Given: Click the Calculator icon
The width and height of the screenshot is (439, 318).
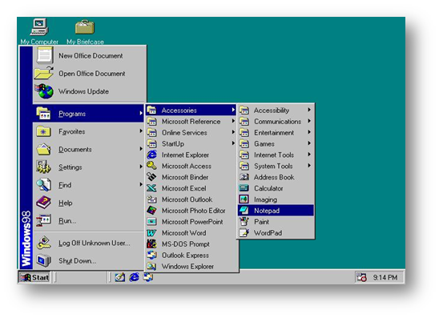Looking at the screenshot, I should 244,188.
